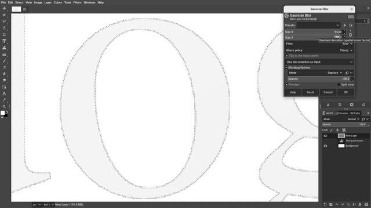Select the Move tool in the toolbox
Viewport: 371px width, 208px height.
pos(4,8)
